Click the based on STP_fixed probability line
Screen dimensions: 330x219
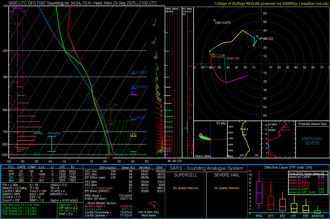click(307, 192)
